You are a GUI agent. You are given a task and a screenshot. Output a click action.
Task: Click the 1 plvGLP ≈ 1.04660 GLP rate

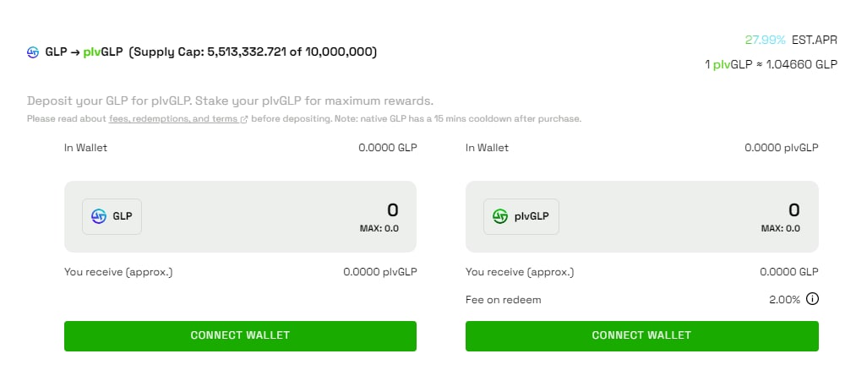click(771, 64)
